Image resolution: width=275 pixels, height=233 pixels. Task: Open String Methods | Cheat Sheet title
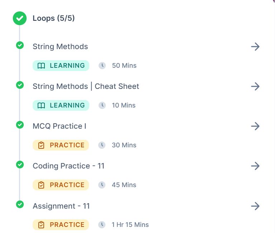pos(86,86)
